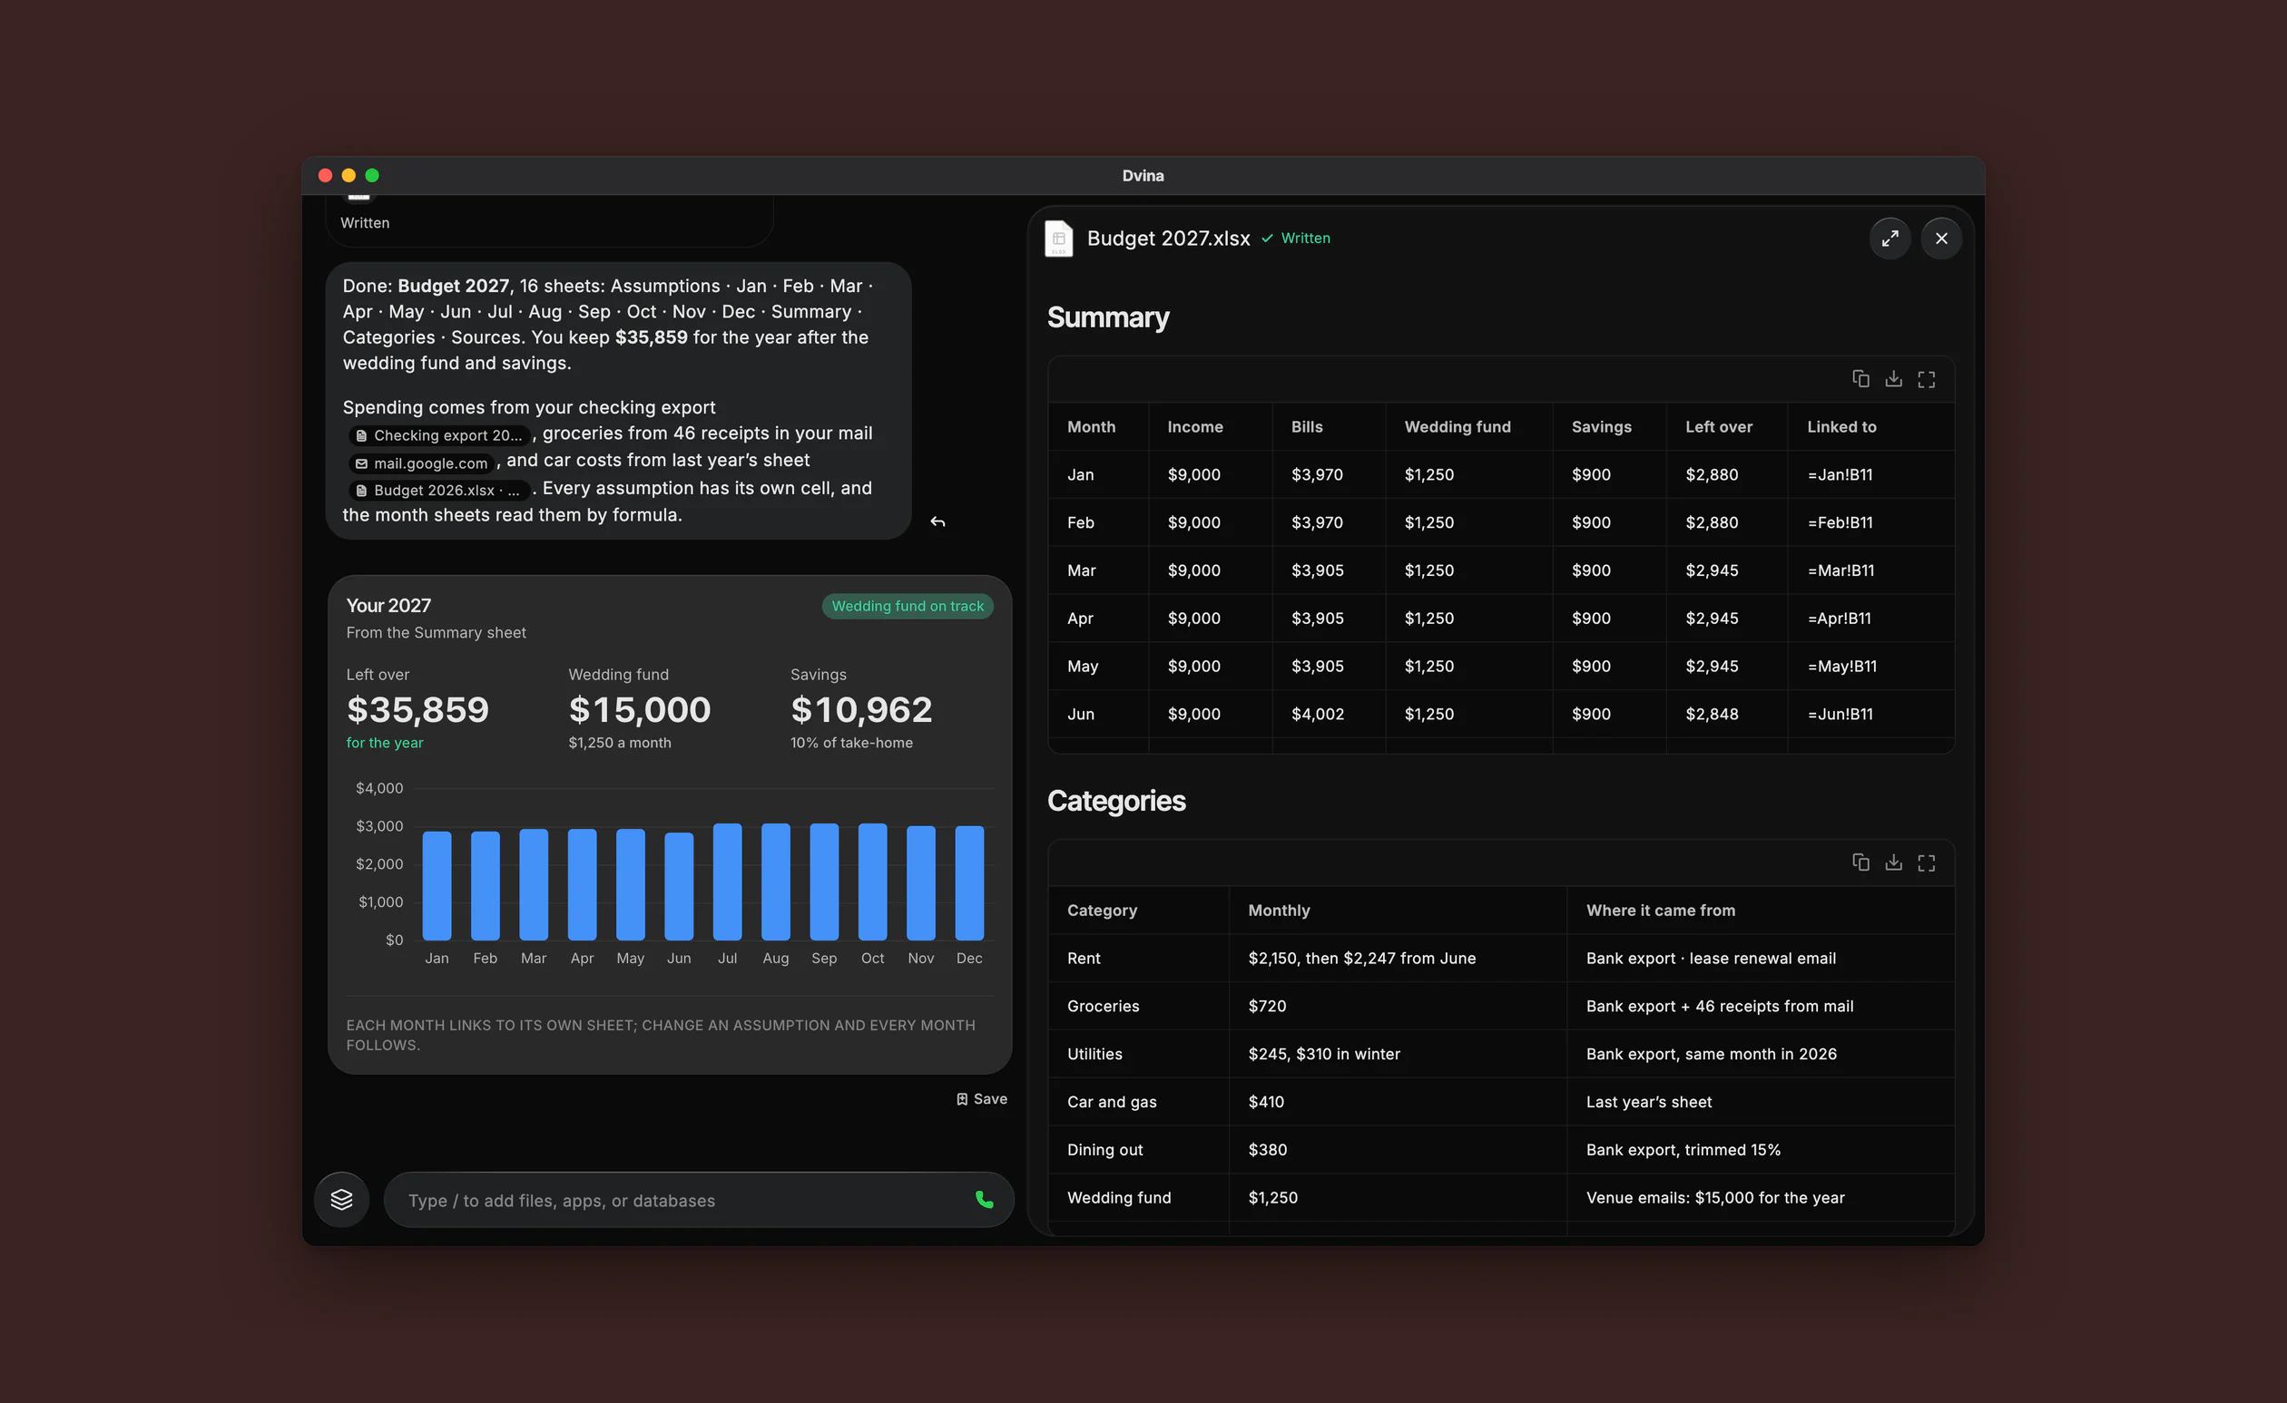2287x1403 pixels.
Task: Start a voice call with phone icon
Action: click(x=985, y=1200)
